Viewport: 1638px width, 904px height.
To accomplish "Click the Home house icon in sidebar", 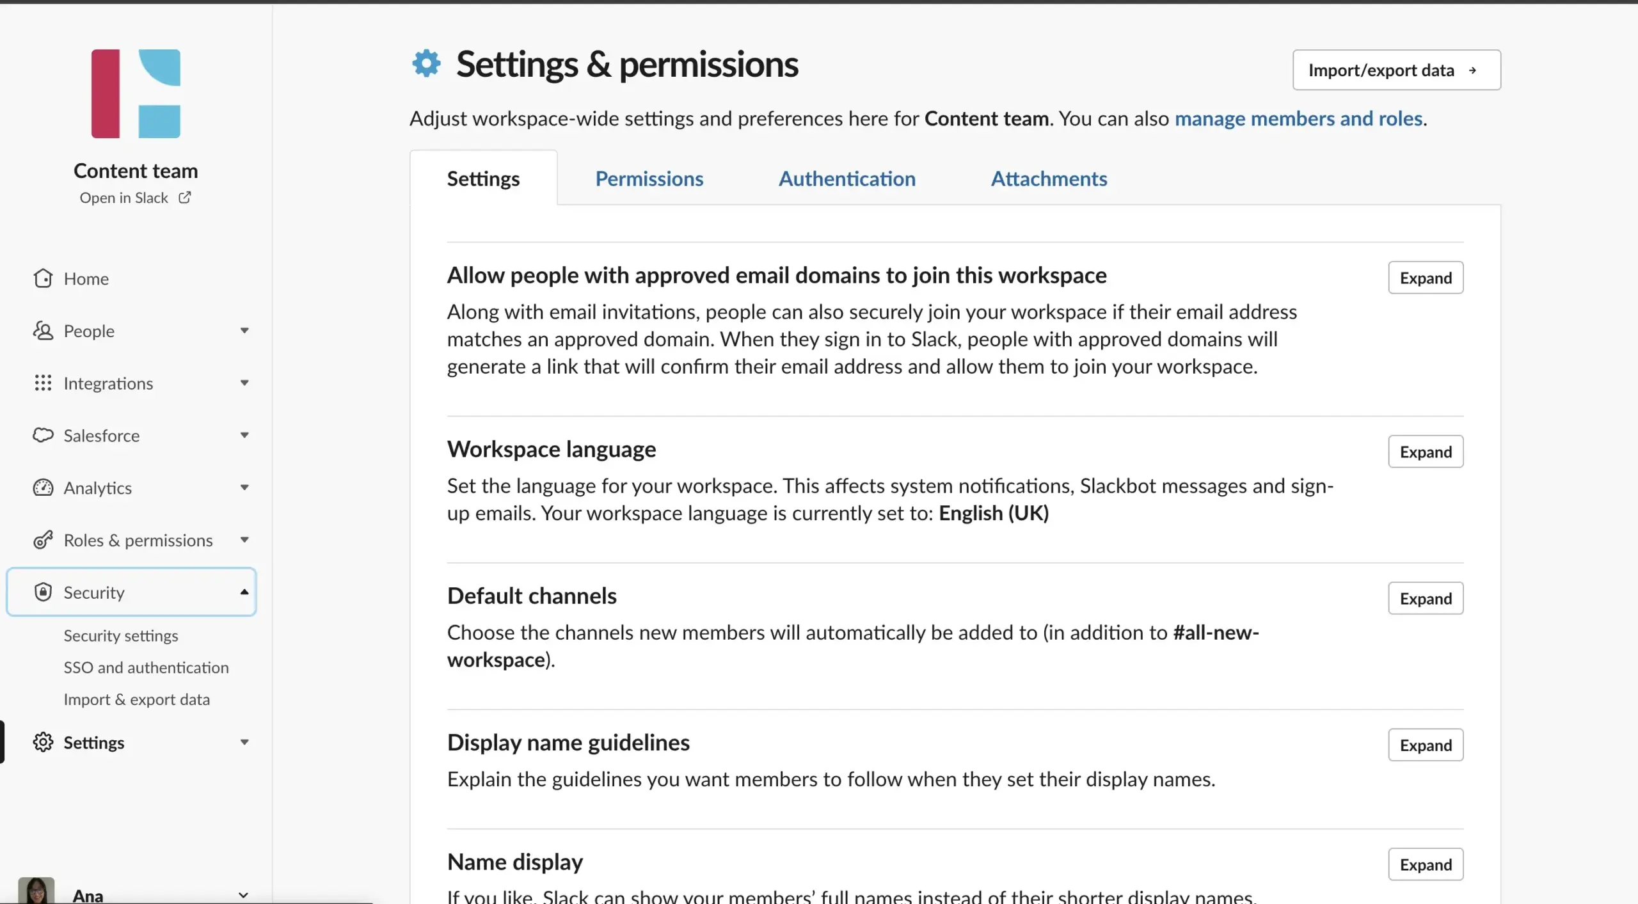I will click(x=43, y=278).
